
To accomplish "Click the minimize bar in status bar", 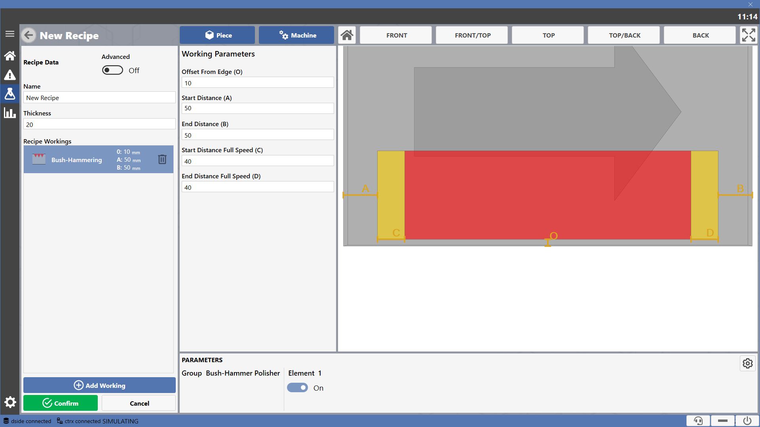I will pos(723,421).
